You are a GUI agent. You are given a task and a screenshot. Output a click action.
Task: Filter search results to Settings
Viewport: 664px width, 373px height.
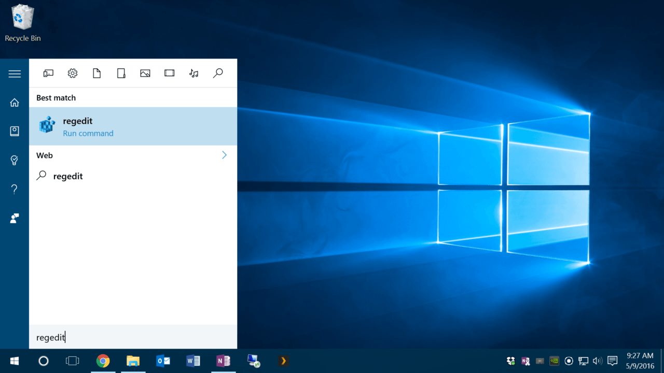point(72,73)
